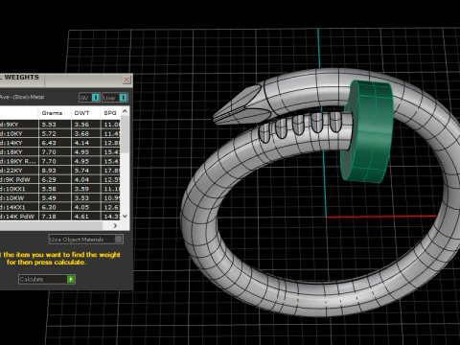Click DWT value 5.74
The height and width of the screenshot is (345, 460).
(81, 171)
